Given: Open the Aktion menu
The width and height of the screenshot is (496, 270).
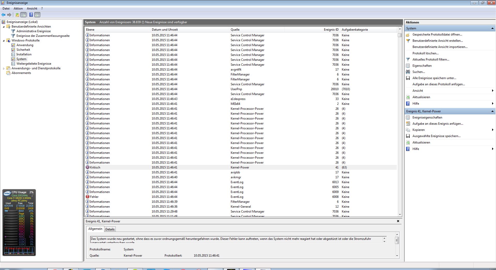Looking at the screenshot, I should pos(18,9).
